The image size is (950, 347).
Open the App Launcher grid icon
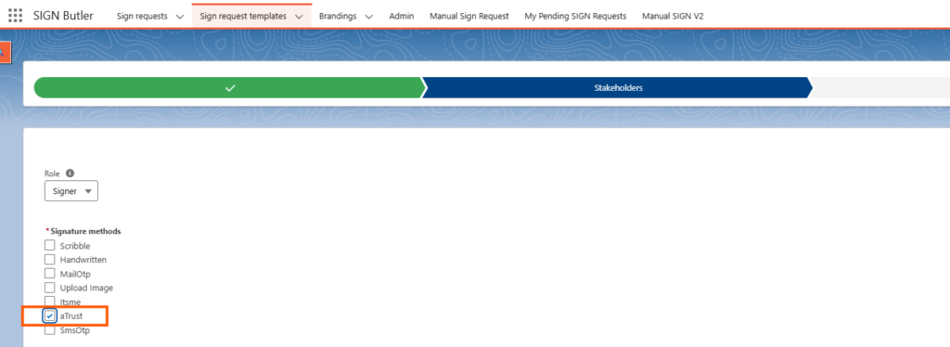(x=15, y=15)
